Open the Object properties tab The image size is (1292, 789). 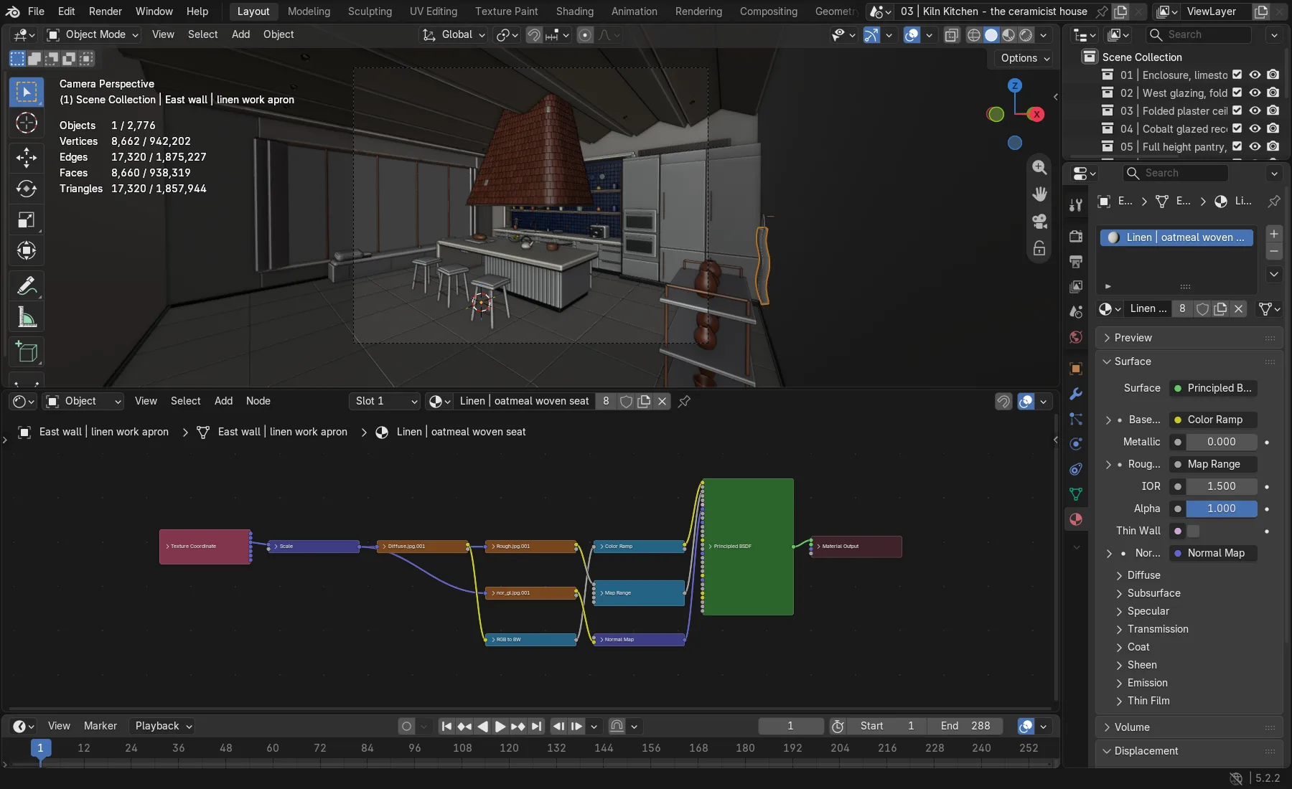pos(1075,369)
